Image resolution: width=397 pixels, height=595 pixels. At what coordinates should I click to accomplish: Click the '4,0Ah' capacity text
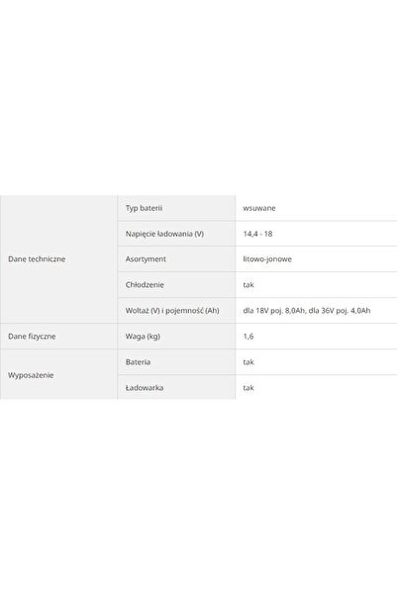360,311
